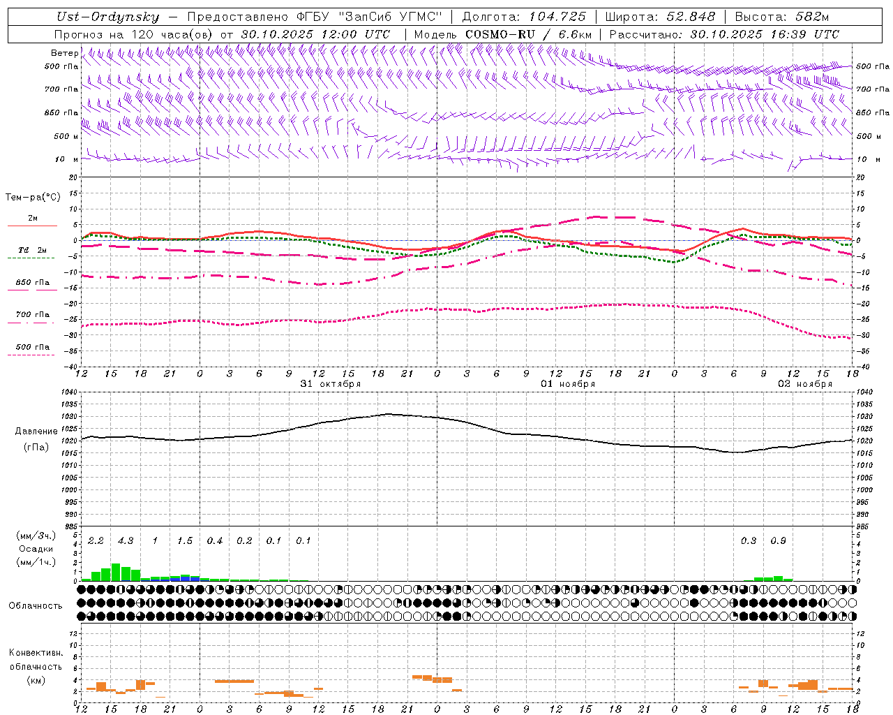Click the 0.9 precipitation total
Viewport: 893px width, 715px height.
[778, 541]
